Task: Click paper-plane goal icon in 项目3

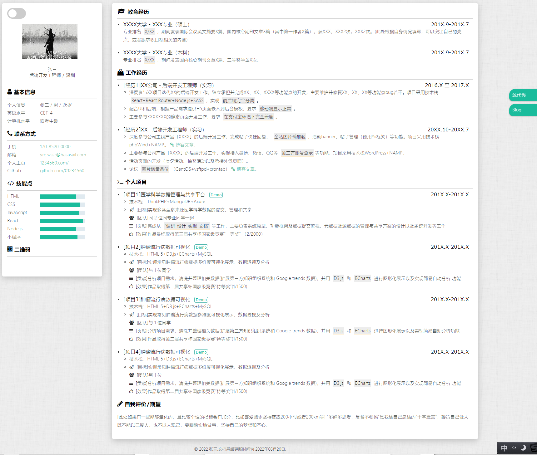Action: point(132,315)
